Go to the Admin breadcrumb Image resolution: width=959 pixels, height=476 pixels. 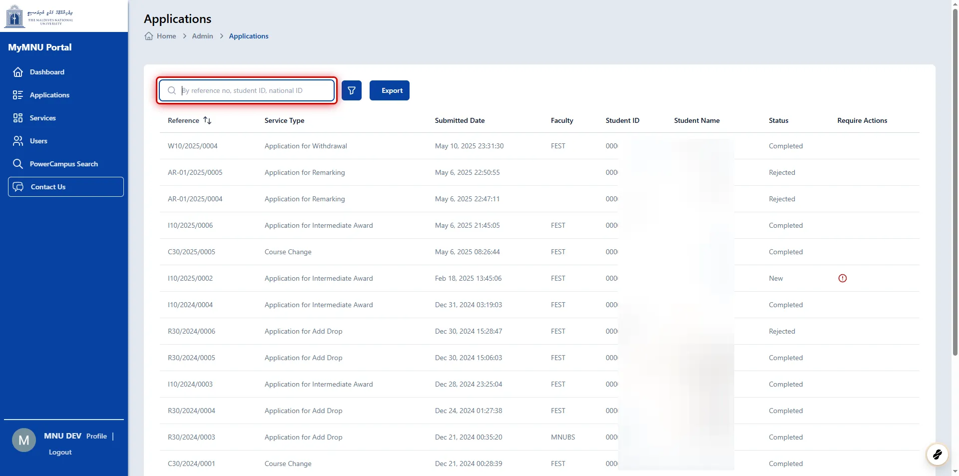coord(202,36)
